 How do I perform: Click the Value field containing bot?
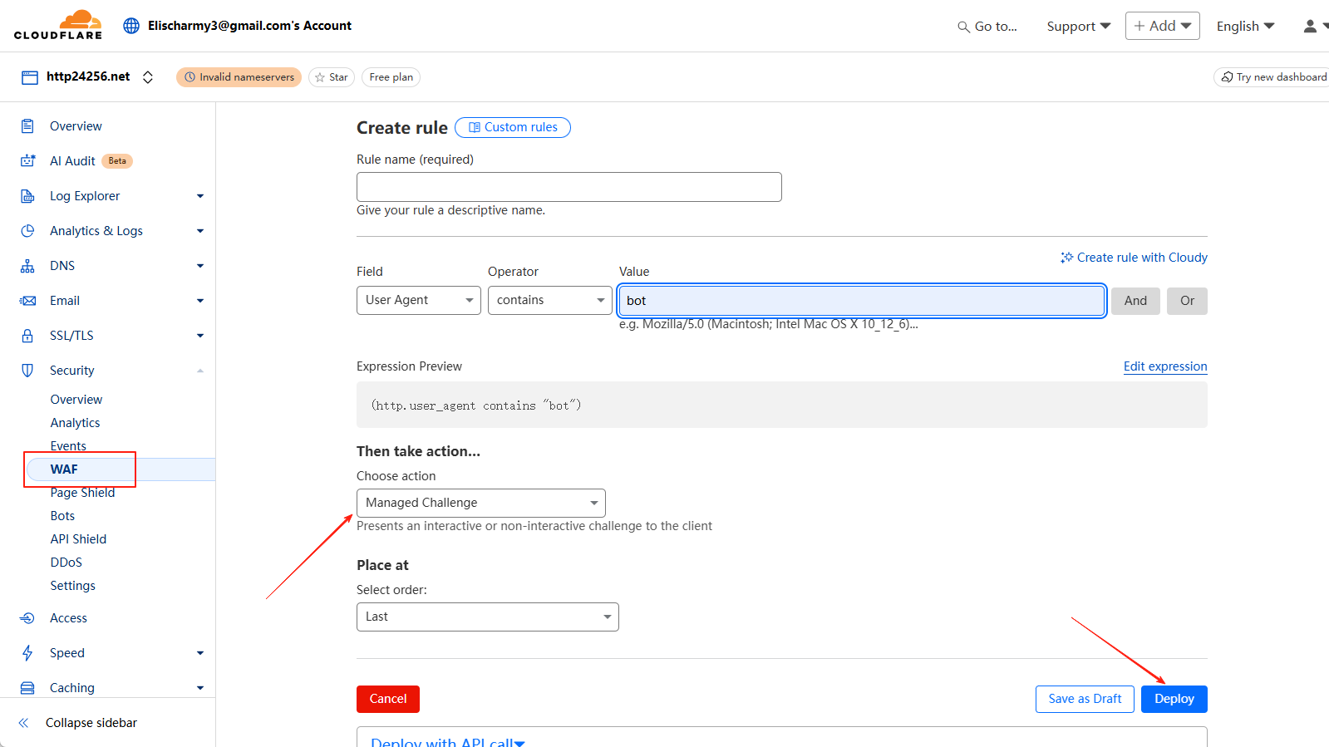862,301
